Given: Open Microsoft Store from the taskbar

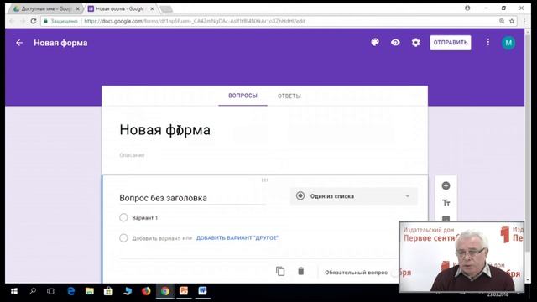Looking at the screenshot, I should tap(108, 291).
